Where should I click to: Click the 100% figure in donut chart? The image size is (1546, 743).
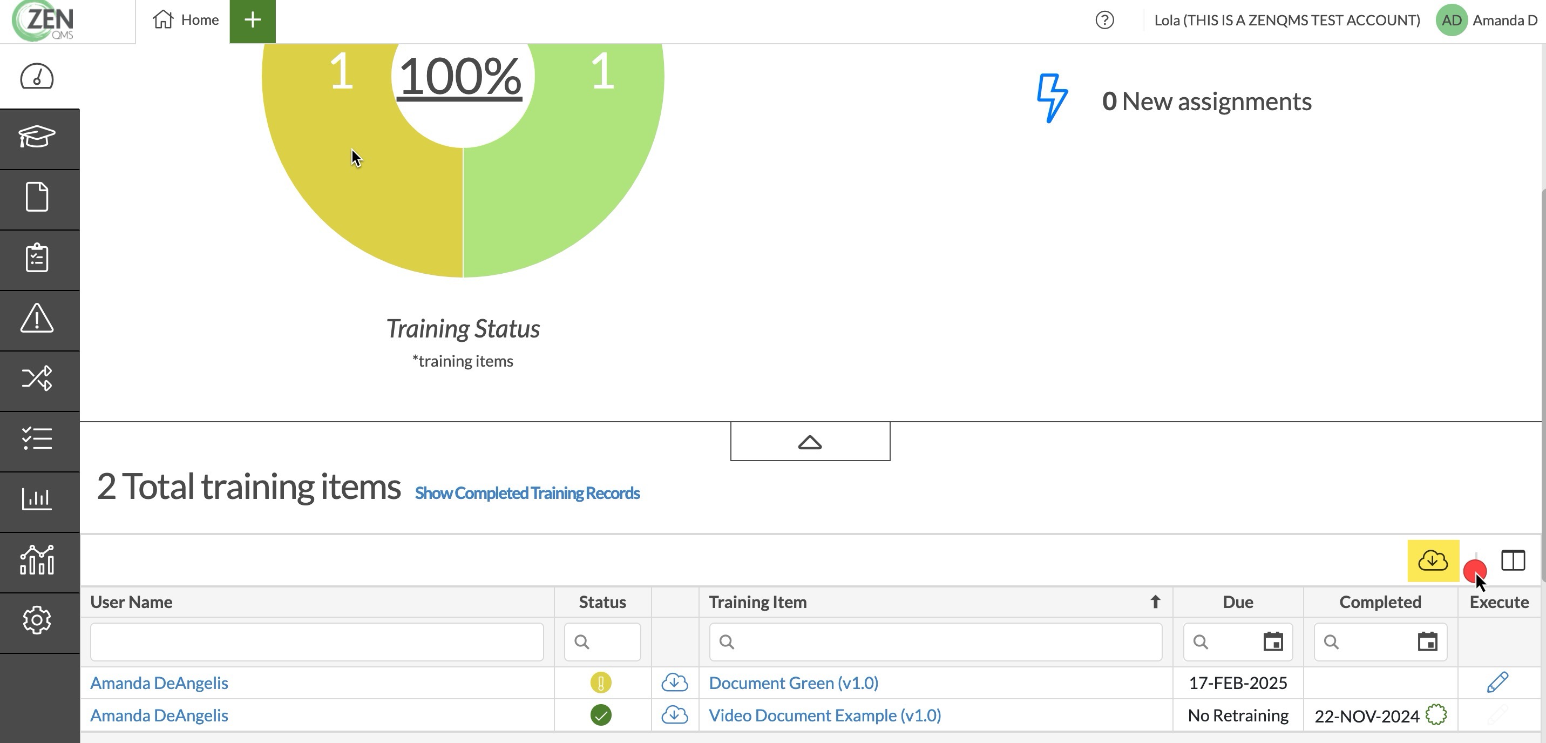[x=461, y=77]
